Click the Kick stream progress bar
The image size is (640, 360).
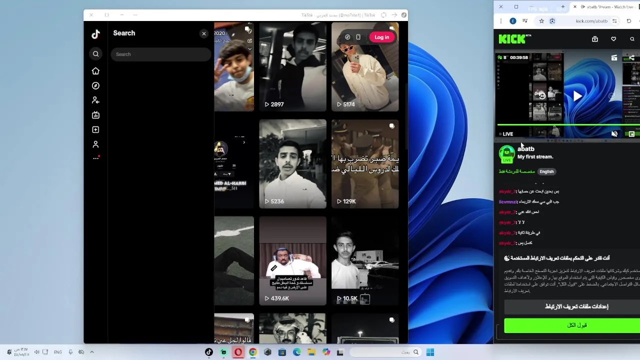tap(568, 125)
